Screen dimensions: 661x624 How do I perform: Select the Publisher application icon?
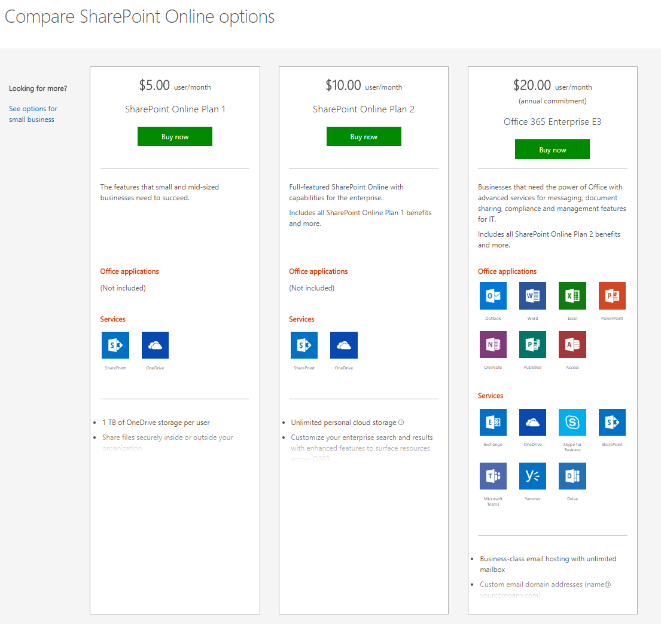(x=533, y=345)
